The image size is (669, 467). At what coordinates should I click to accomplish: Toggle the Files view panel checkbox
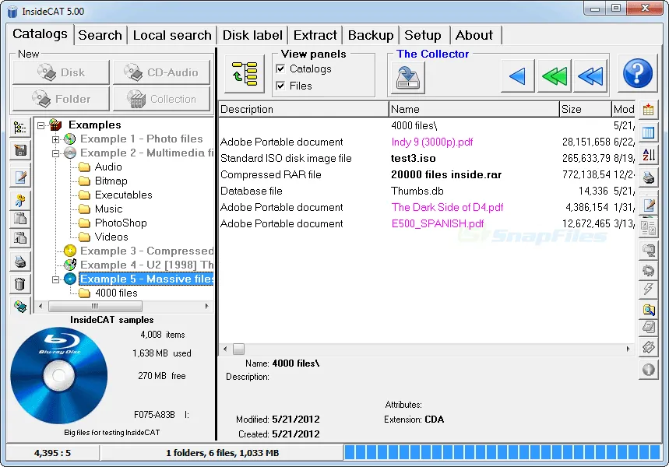click(x=280, y=86)
